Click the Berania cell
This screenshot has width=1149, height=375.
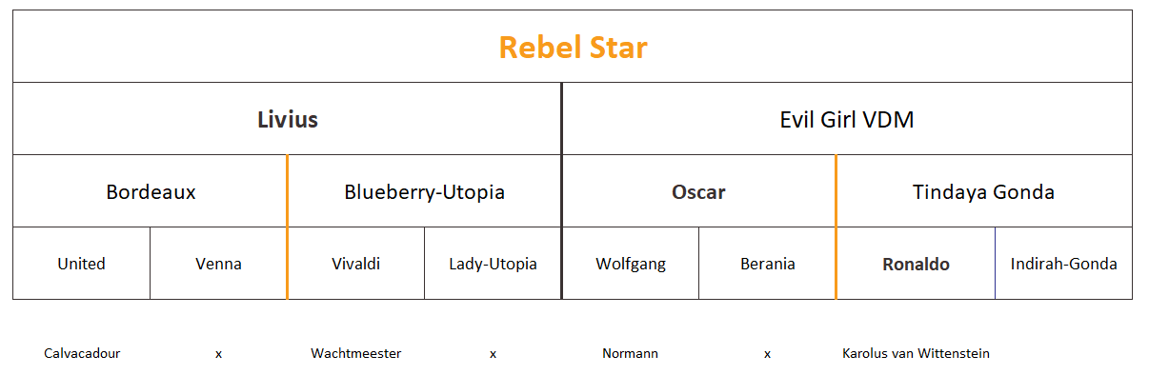coord(767,264)
